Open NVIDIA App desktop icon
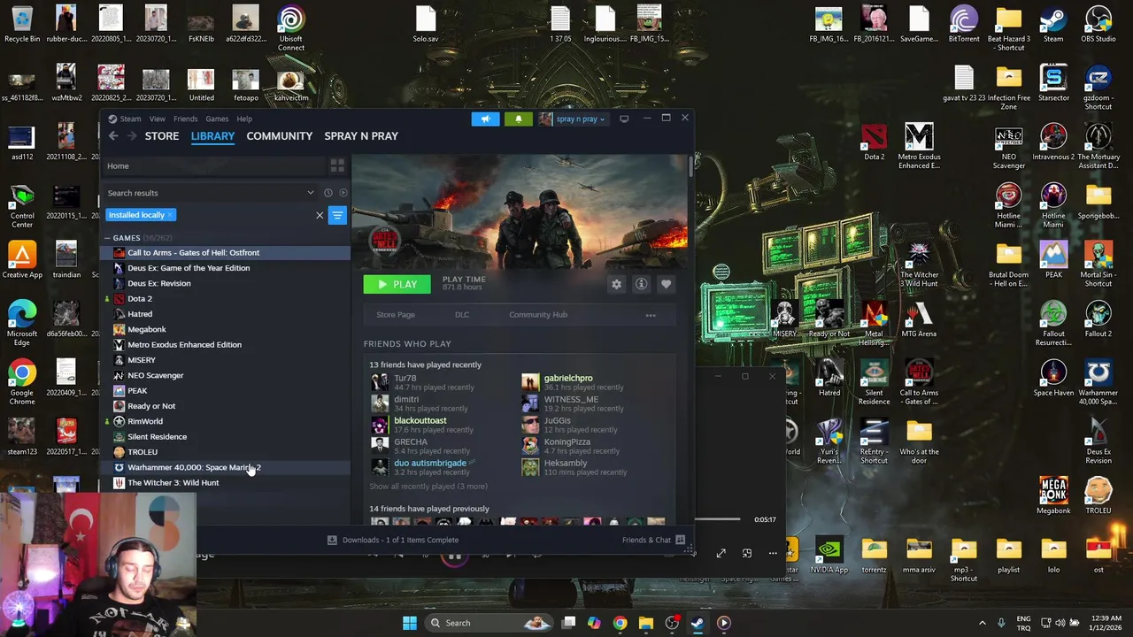The height and width of the screenshot is (637, 1133). (x=829, y=556)
